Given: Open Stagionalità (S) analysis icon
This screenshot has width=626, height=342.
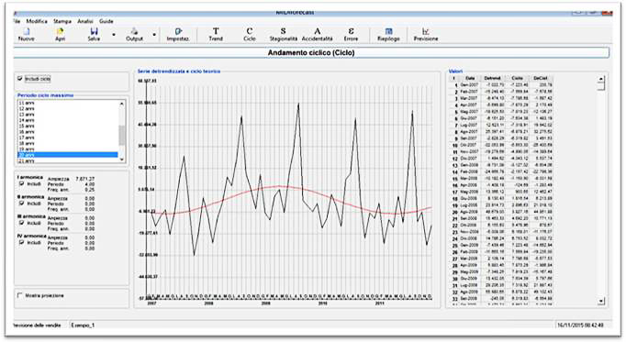Looking at the screenshot, I should 283,35.
